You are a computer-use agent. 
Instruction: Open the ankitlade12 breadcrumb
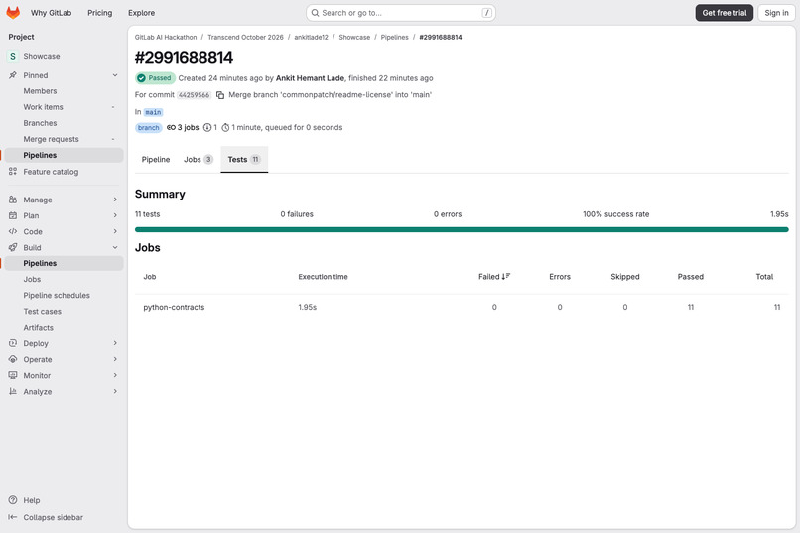tap(312, 38)
